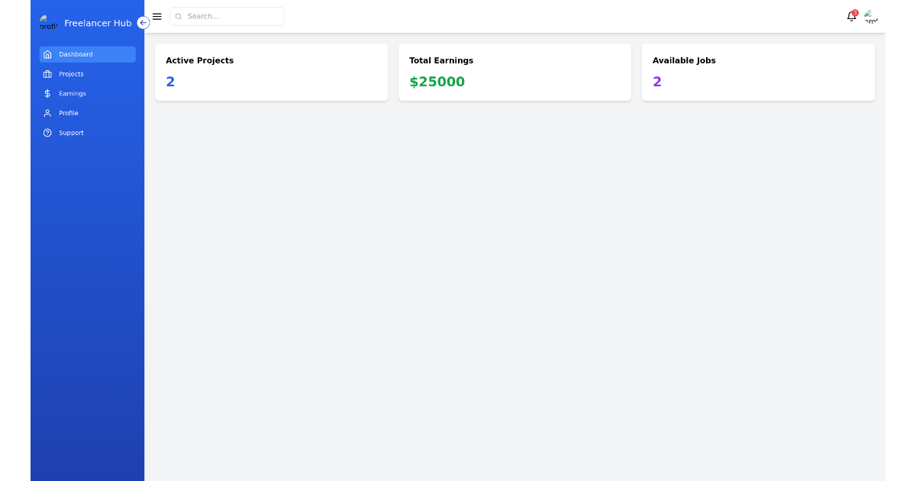The image size is (916, 481).
Task: Click the Projects briefcase icon
Action: click(x=47, y=74)
